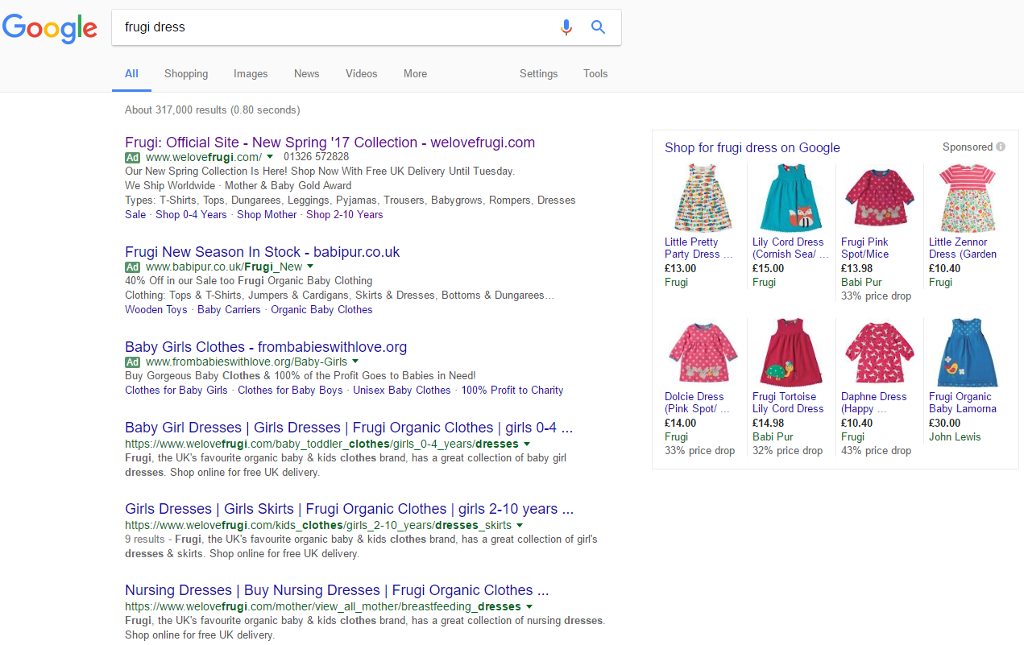Click 100% Profit to Charity sitelink
This screenshot has height=645, width=1024.
pyautogui.click(x=512, y=391)
